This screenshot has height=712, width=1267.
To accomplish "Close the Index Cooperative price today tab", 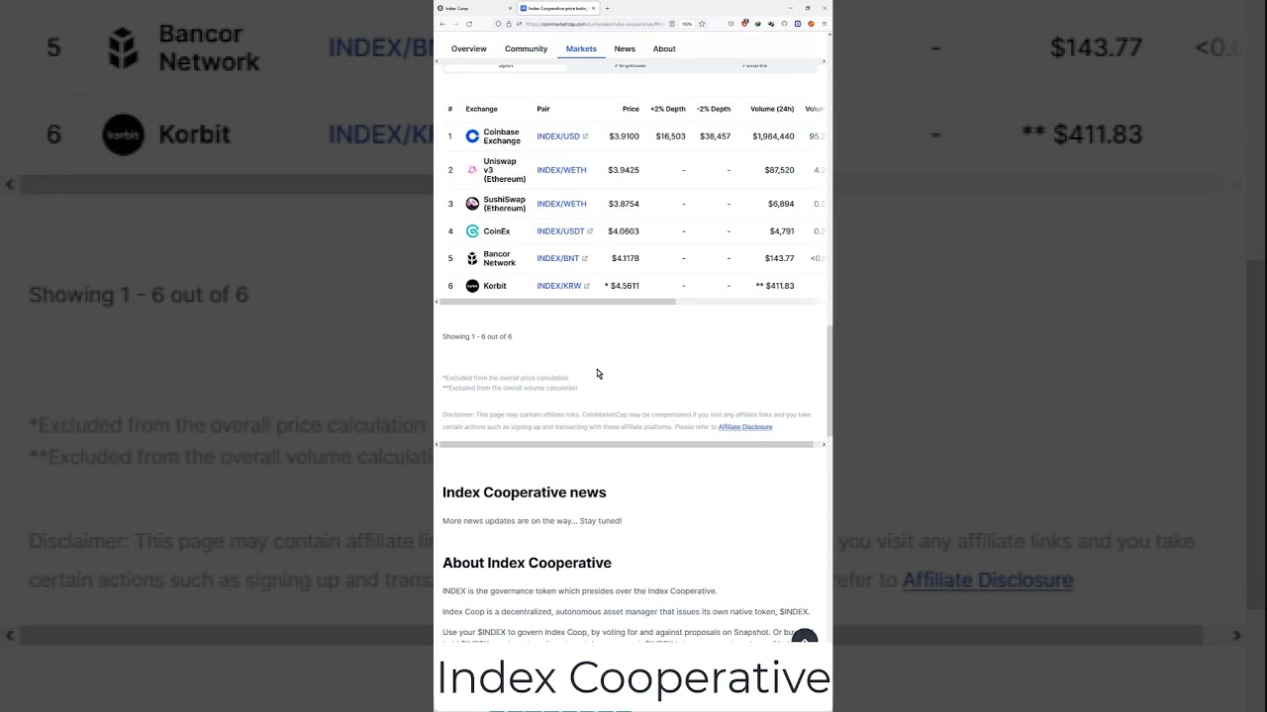I will point(594,8).
